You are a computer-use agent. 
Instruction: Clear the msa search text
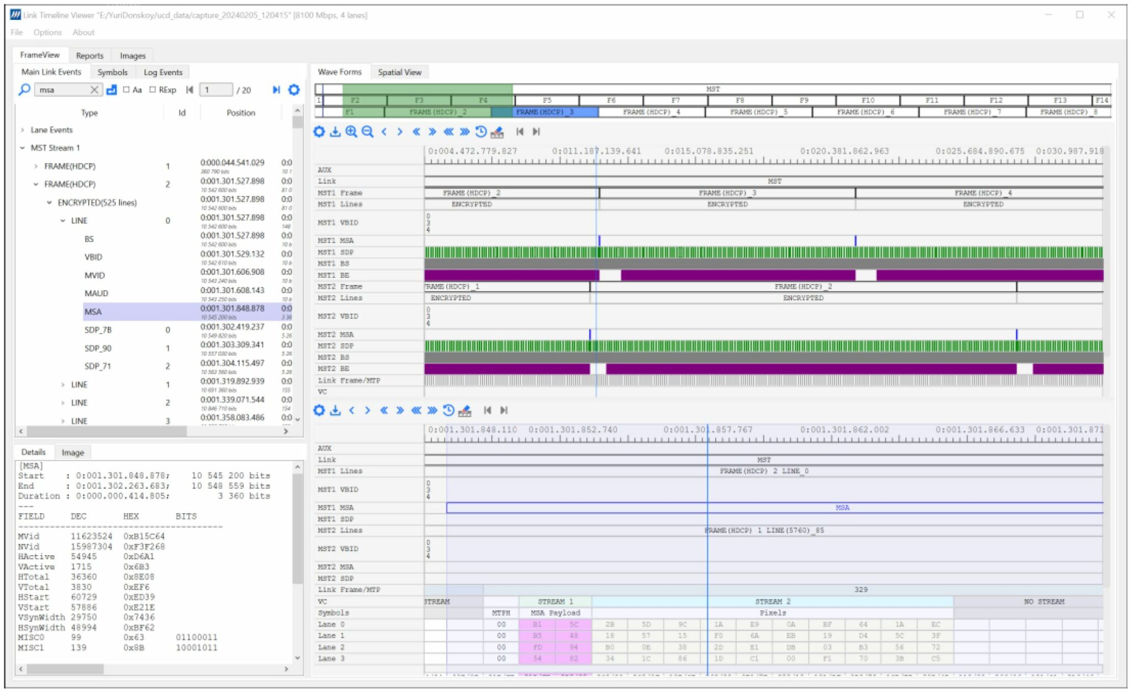click(94, 89)
